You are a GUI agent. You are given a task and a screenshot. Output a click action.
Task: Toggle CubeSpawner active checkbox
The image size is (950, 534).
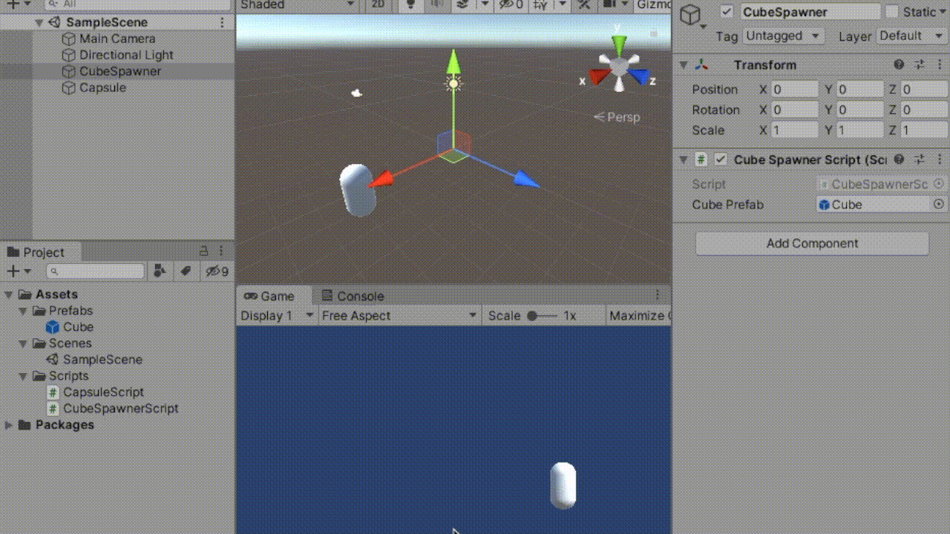point(727,12)
